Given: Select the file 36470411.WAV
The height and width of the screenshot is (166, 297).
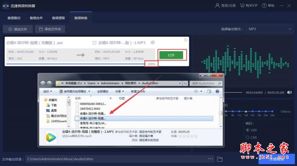Looking at the screenshot, I should point(90,109).
